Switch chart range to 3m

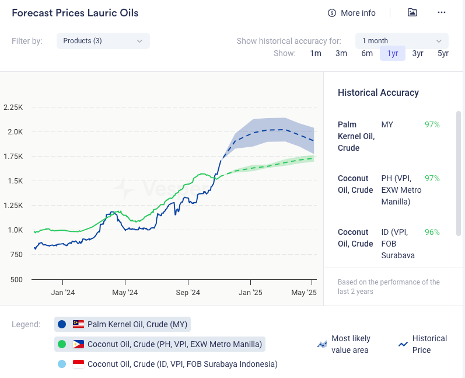tap(341, 53)
